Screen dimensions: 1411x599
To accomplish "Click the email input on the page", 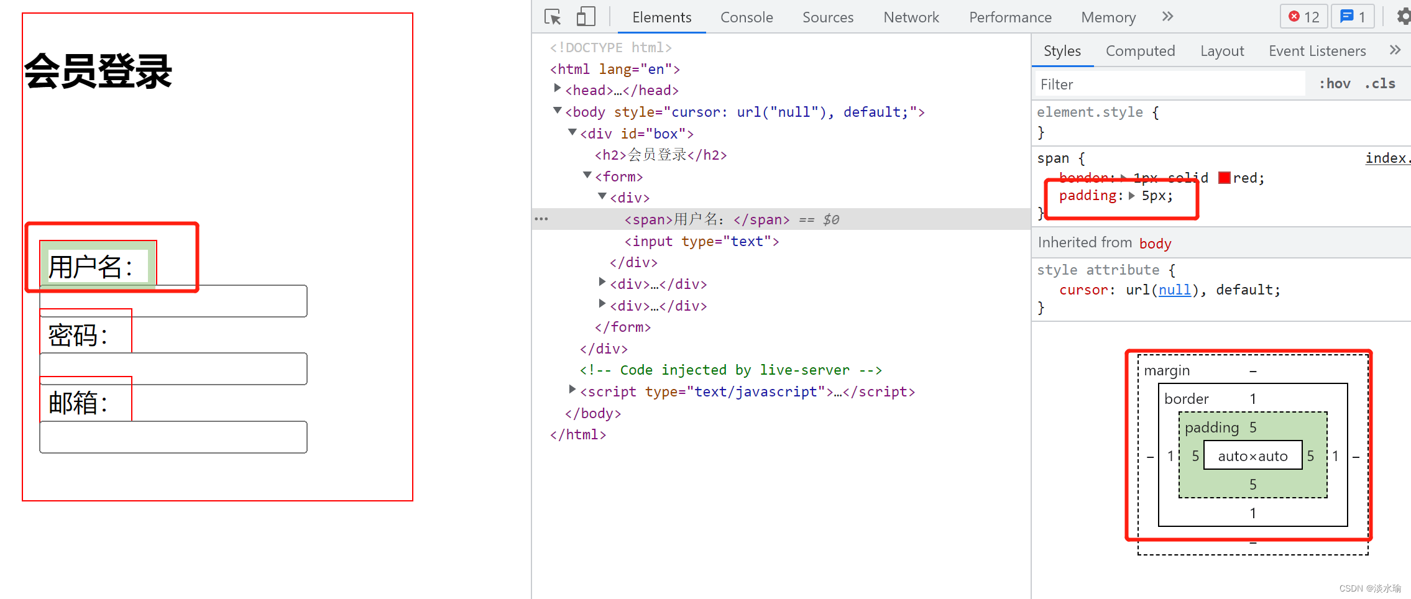I will (x=173, y=437).
